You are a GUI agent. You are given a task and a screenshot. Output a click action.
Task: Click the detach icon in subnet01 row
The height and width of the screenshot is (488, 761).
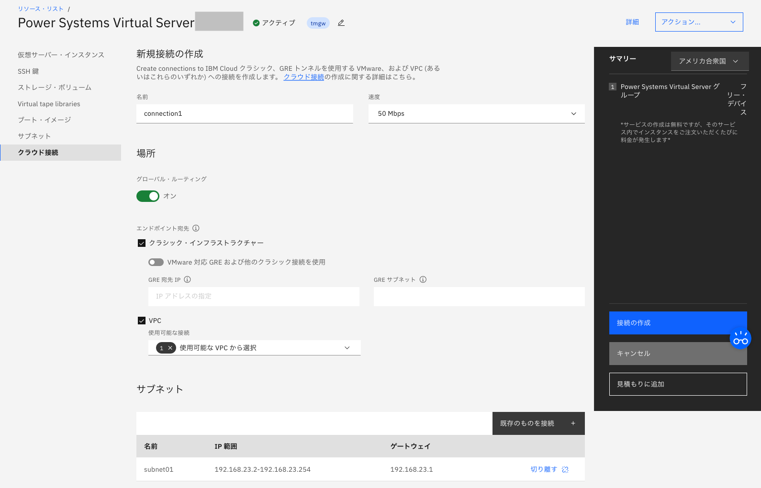point(565,469)
